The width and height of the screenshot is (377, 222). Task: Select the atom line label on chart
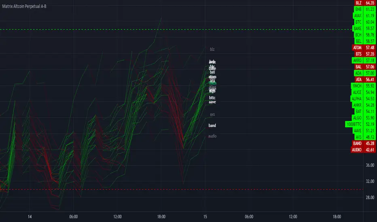(212, 77)
